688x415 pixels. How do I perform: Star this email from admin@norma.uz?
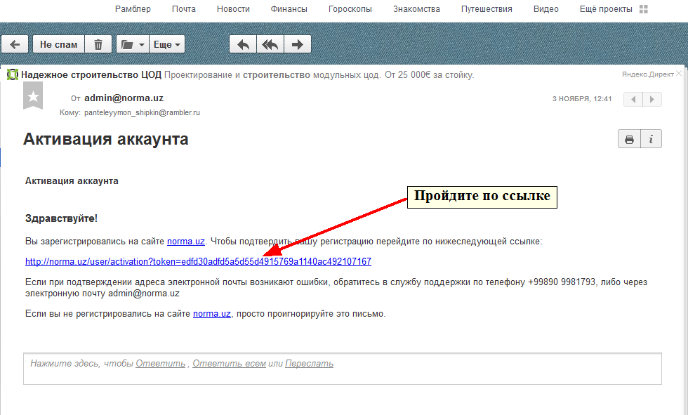tap(32, 98)
